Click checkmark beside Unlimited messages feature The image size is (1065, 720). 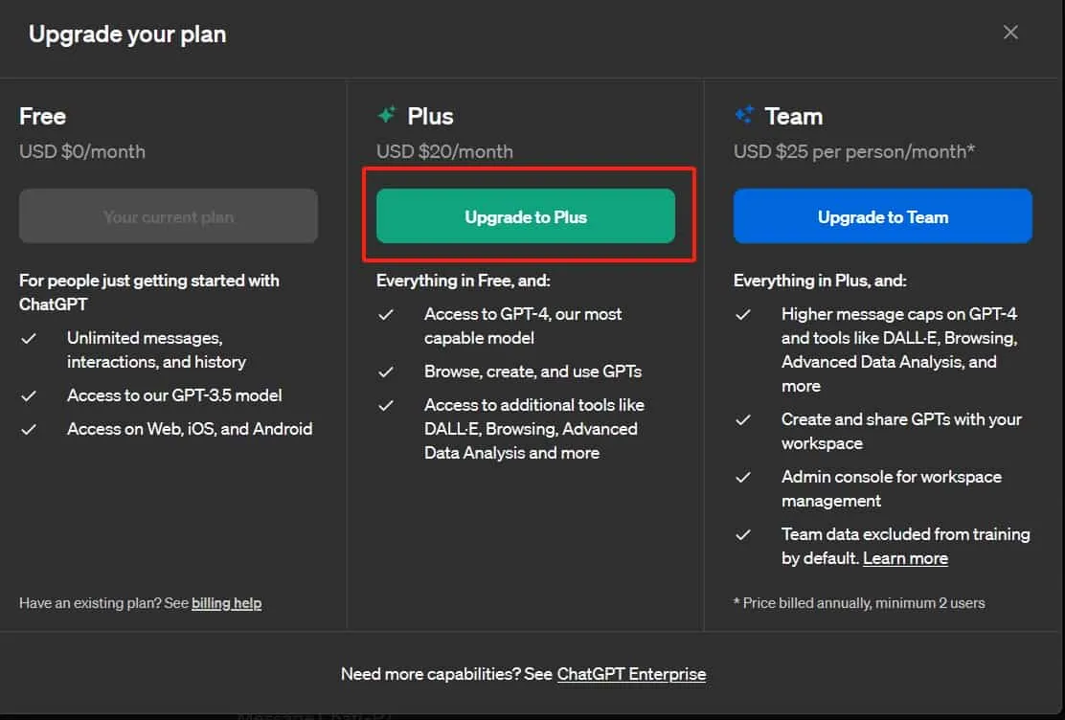[29, 338]
